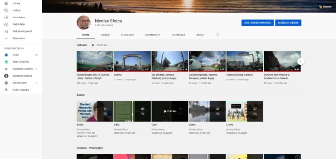This screenshot has height=159, width=336.
Task: Open the Bozeman Science subscription avatar
Action: (x=6, y=76)
